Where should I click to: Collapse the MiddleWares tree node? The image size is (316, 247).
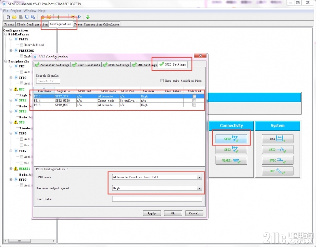point(6,34)
